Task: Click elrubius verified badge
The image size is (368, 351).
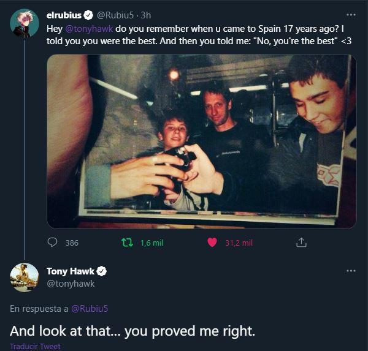Action: 88,15
